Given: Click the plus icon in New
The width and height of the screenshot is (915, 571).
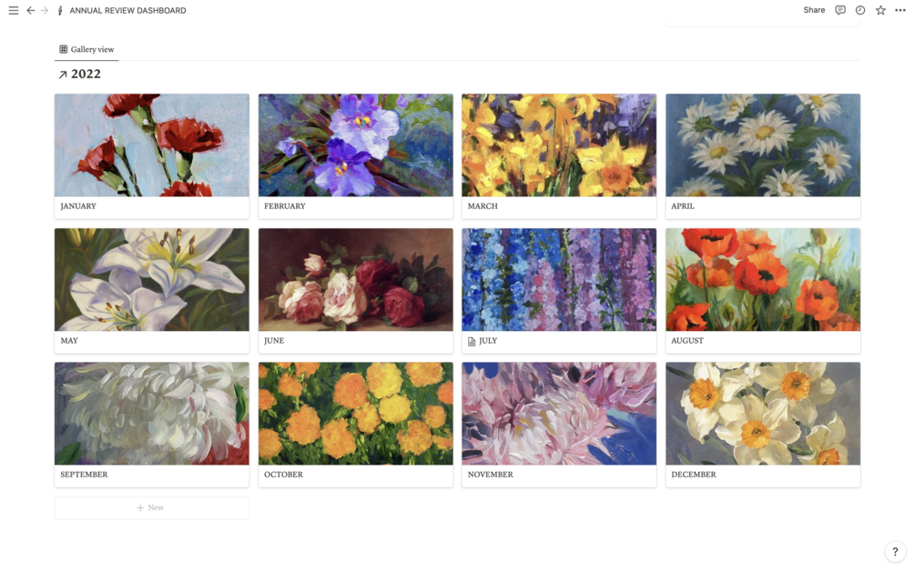Looking at the screenshot, I should coord(140,508).
